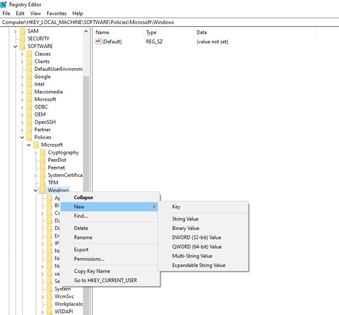The height and width of the screenshot is (315, 339).
Task: Expand the Google key
Action: [22, 77]
